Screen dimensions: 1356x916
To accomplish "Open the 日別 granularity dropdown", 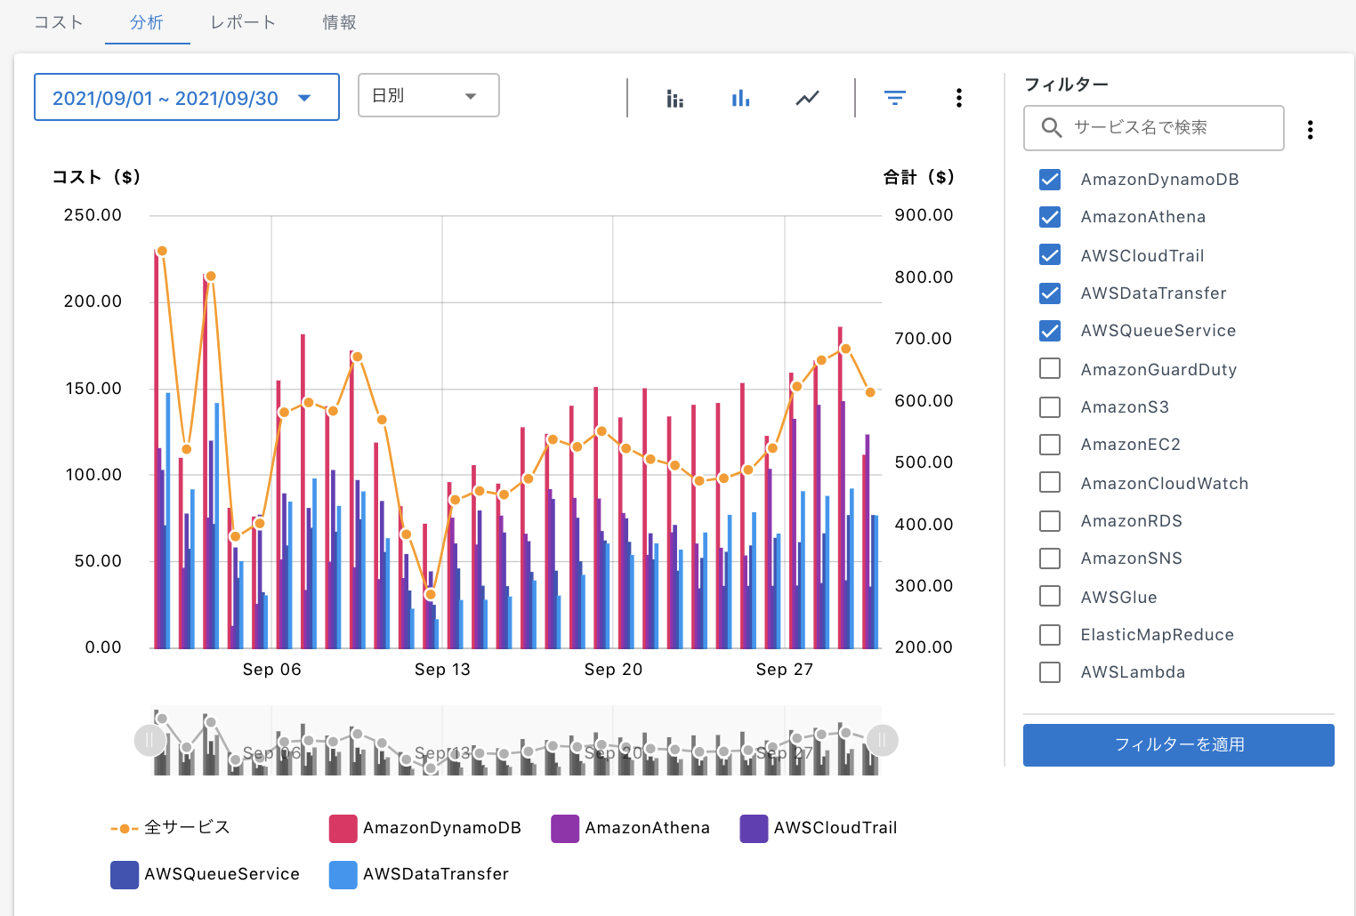I will 429,95.
